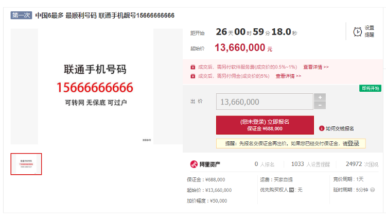Click the 优先购买权人 info icon
Screen dimensions: 386x217
[291, 190]
